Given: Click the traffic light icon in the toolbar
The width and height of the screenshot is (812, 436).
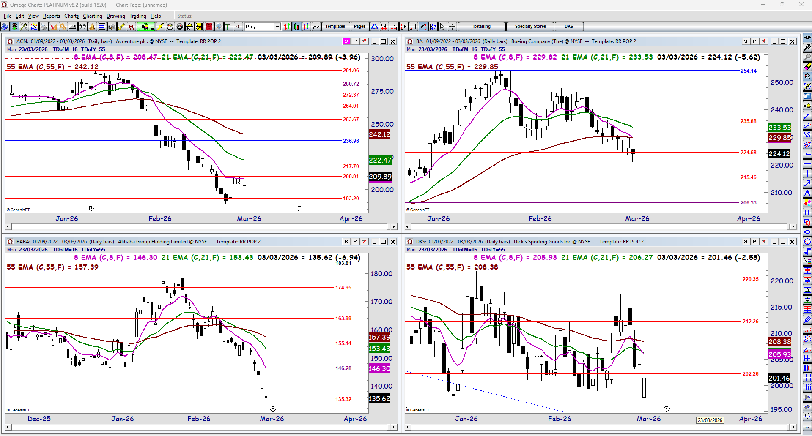Looking at the screenshot, I should (x=14, y=27).
